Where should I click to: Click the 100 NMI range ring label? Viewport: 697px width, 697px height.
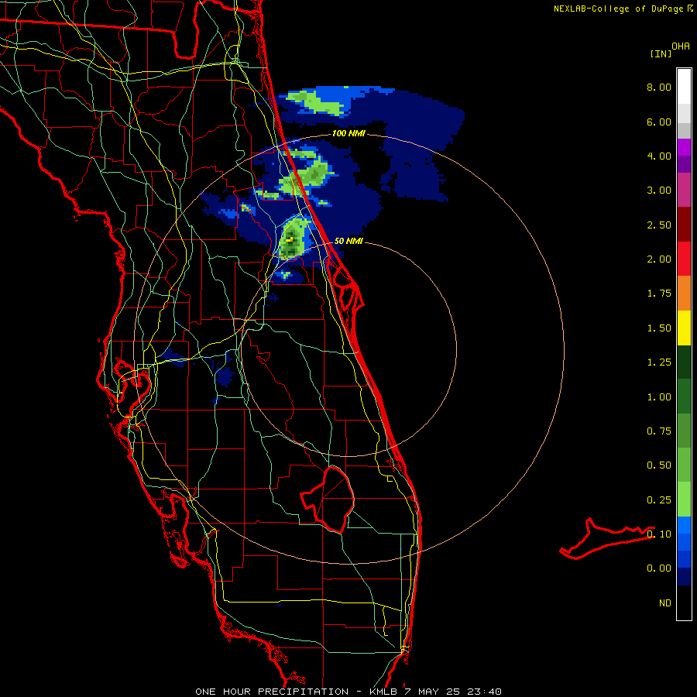(x=348, y=133)
